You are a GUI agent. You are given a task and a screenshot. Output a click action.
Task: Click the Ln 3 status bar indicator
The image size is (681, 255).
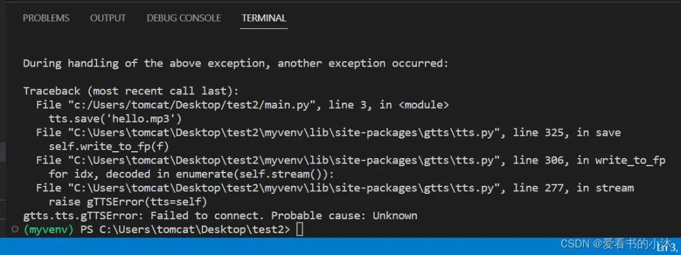(x=667, y=248)
